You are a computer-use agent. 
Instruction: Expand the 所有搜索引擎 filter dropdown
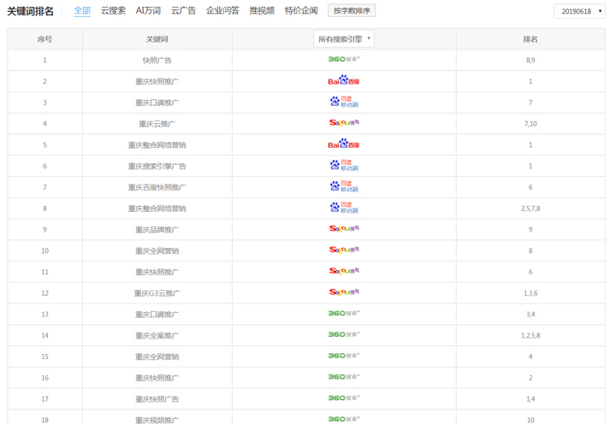344,38
